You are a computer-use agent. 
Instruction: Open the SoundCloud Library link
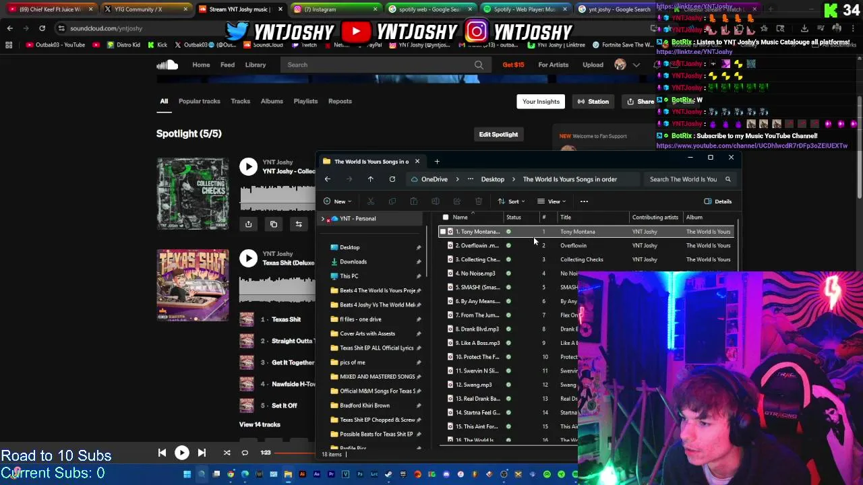point(255,65)
